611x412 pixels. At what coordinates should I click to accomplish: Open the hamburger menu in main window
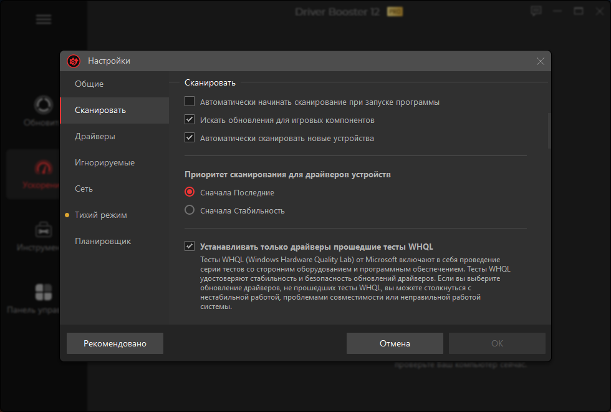point(44,19)
